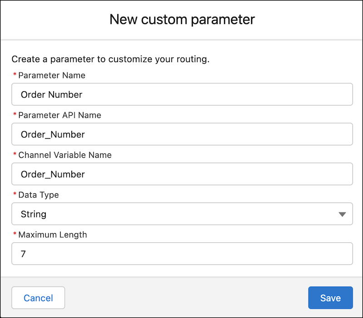Save the new custom parameter
Viewport: 363px width, 318px height.
coord(330,298)
